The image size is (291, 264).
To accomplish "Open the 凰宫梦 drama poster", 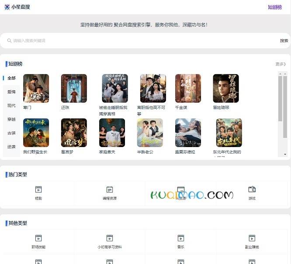I will [x=74, y=133].
